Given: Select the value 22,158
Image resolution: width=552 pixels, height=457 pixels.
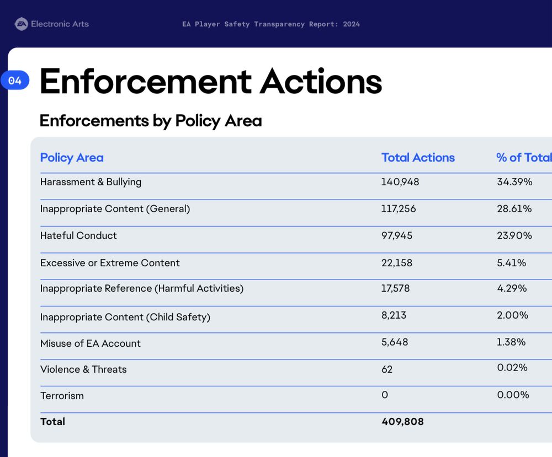Looking at the screenshot, I should tap(397, 263).
